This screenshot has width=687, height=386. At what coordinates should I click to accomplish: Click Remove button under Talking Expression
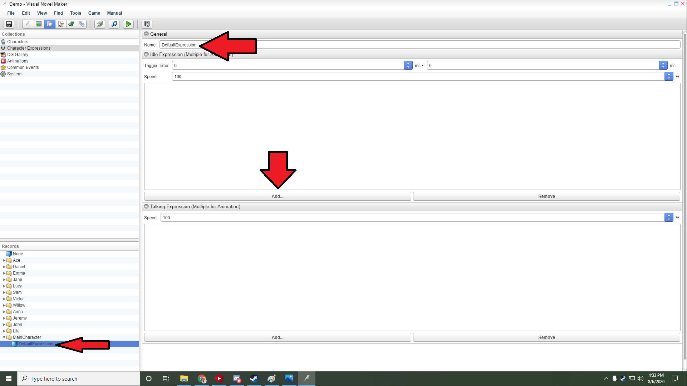coord(546,337)
